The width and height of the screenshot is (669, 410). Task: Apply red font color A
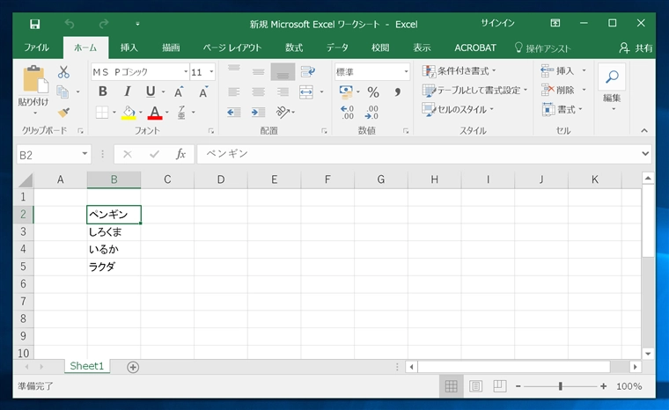pyautogui.click(x=155, y=113)
